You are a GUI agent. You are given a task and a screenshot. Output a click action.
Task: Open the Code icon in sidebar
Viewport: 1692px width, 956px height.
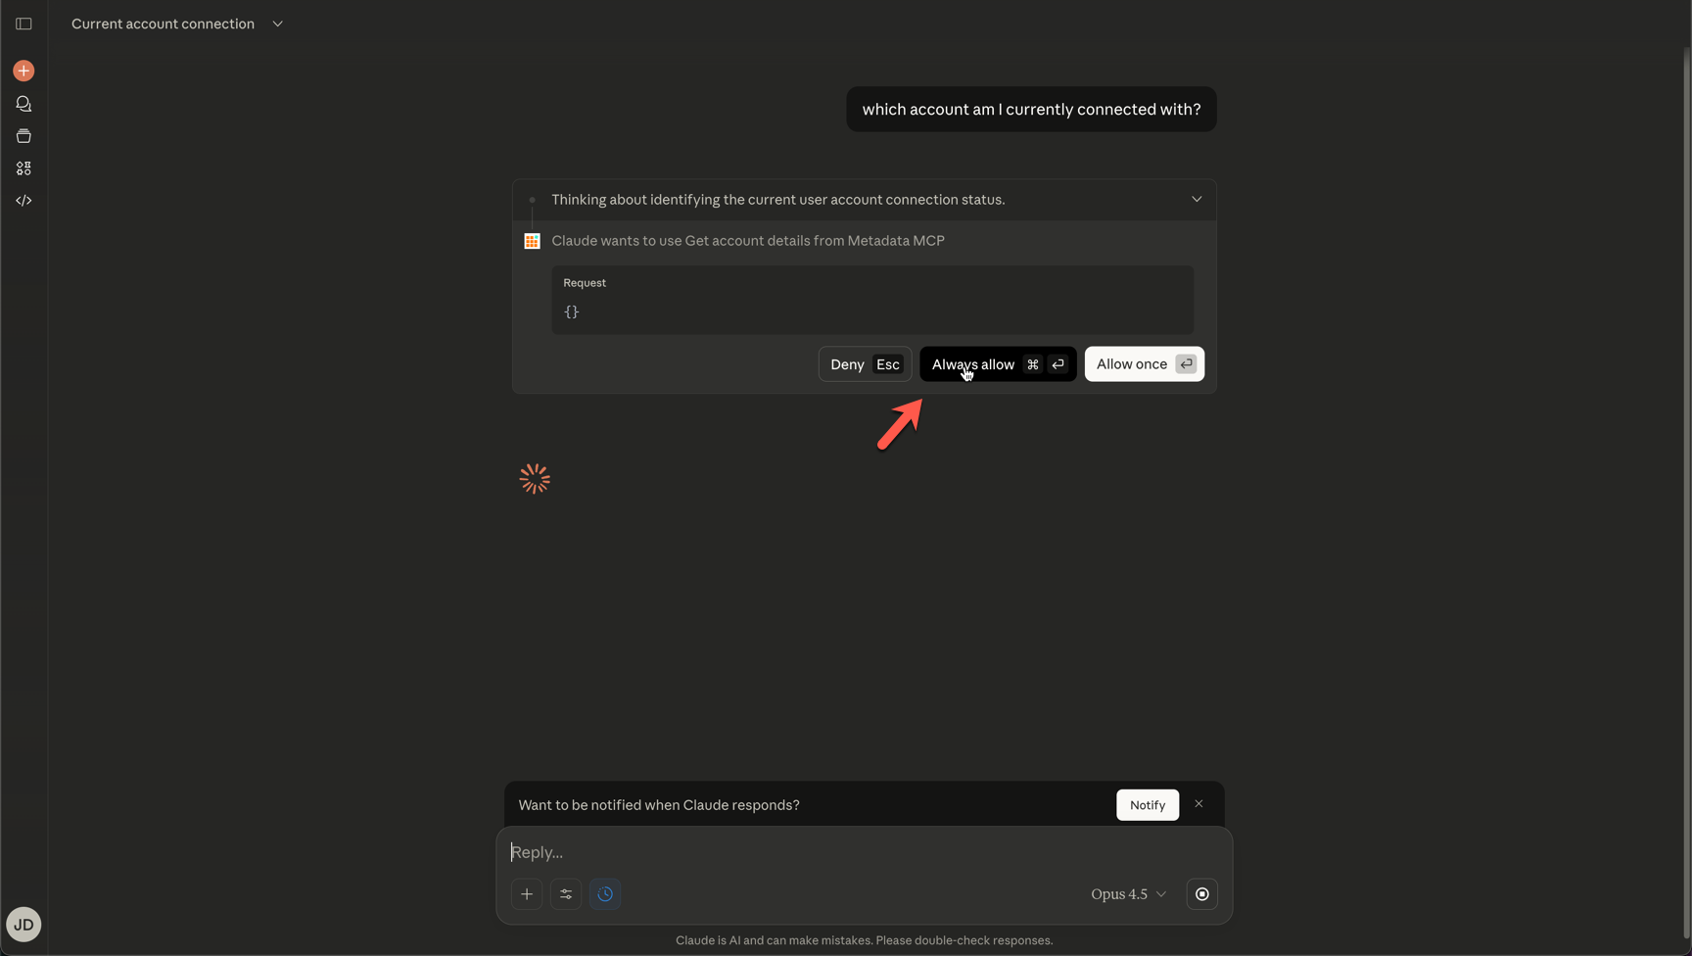(23, 201)
